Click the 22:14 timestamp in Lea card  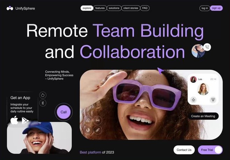(x=213, y=79)
